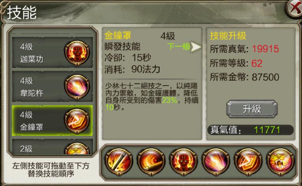Show next level stats with 下一級 arrow
The image size is (302, 186).
196,47
